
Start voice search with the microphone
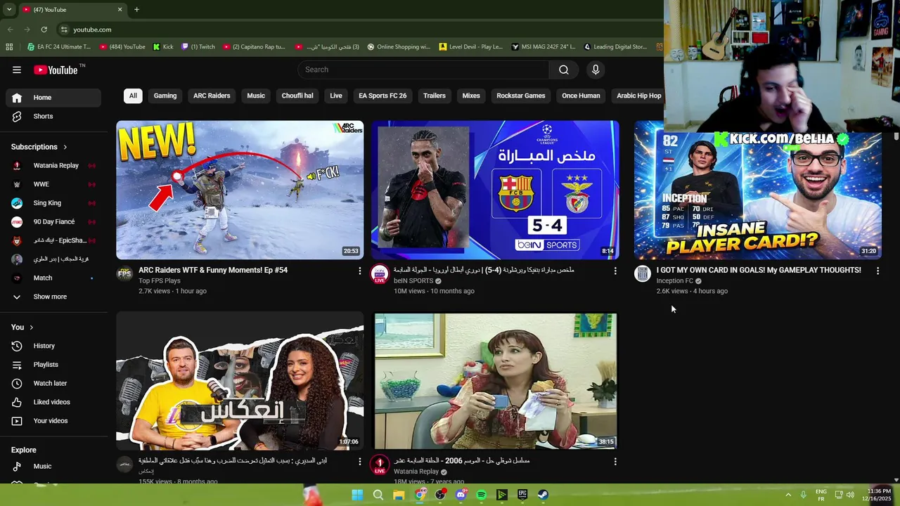596,70
